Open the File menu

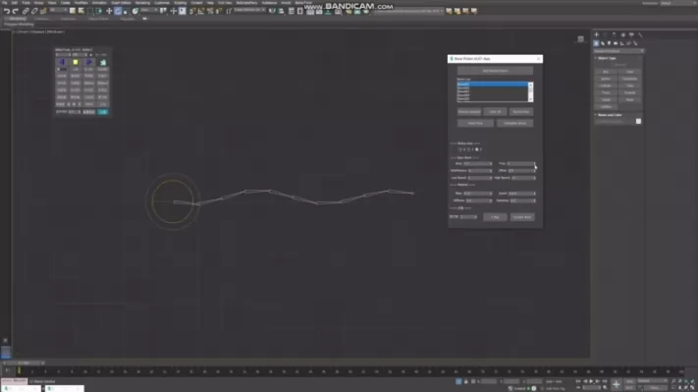[5, 3]
